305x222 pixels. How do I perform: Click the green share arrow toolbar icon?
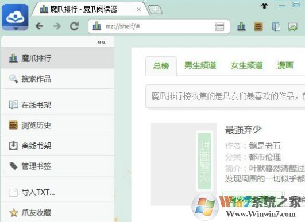click(293, 26)
